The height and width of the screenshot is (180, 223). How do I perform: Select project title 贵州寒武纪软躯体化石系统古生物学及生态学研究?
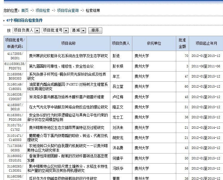(68, 56)
